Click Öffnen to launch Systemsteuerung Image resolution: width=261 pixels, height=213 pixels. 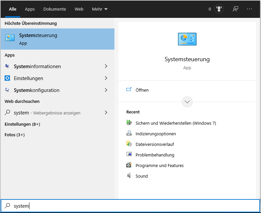(142, 90)
